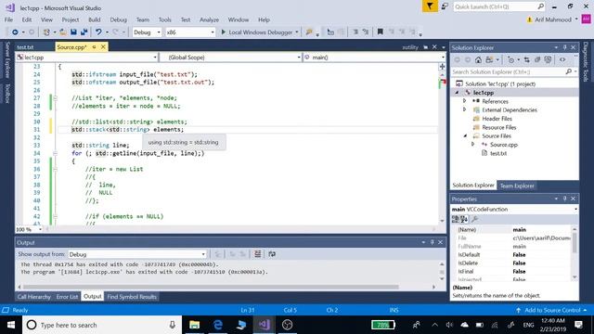Switch to the Call Hierarchy tab

[33, 297]
